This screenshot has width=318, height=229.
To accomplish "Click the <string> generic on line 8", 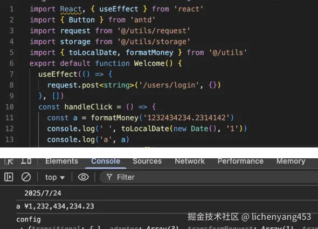I will coord(116,85).
